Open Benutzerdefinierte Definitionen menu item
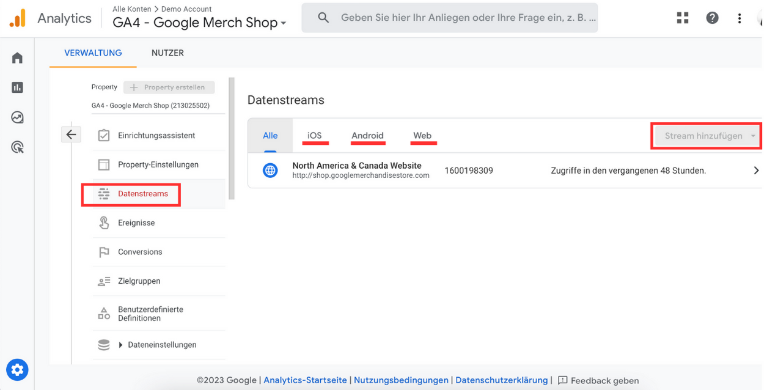 pyautogui.click(x=159, y=314)
